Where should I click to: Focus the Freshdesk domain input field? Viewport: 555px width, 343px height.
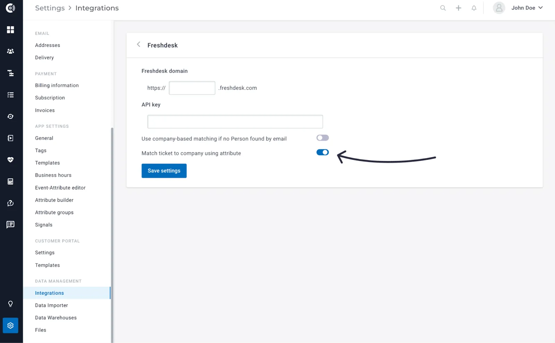(x=192, y=88)
